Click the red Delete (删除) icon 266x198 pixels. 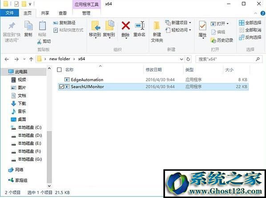pos(126,26)
